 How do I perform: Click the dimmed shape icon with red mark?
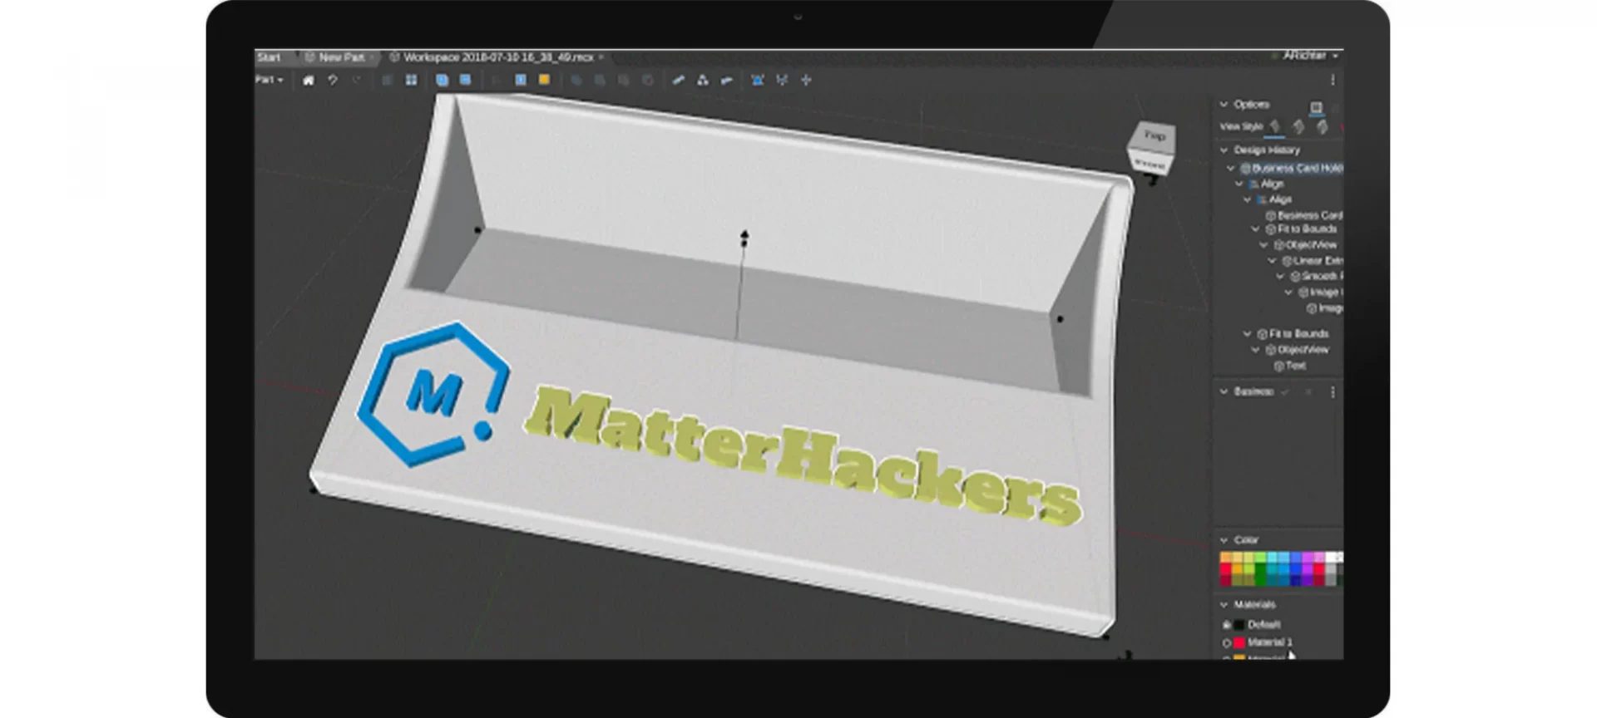pyautogui.click(x=648, y=81)
